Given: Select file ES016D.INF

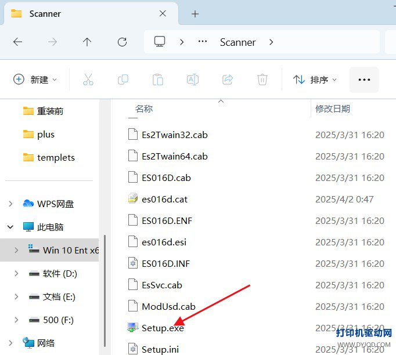Looking at the screenshot, I should point(165,263).
